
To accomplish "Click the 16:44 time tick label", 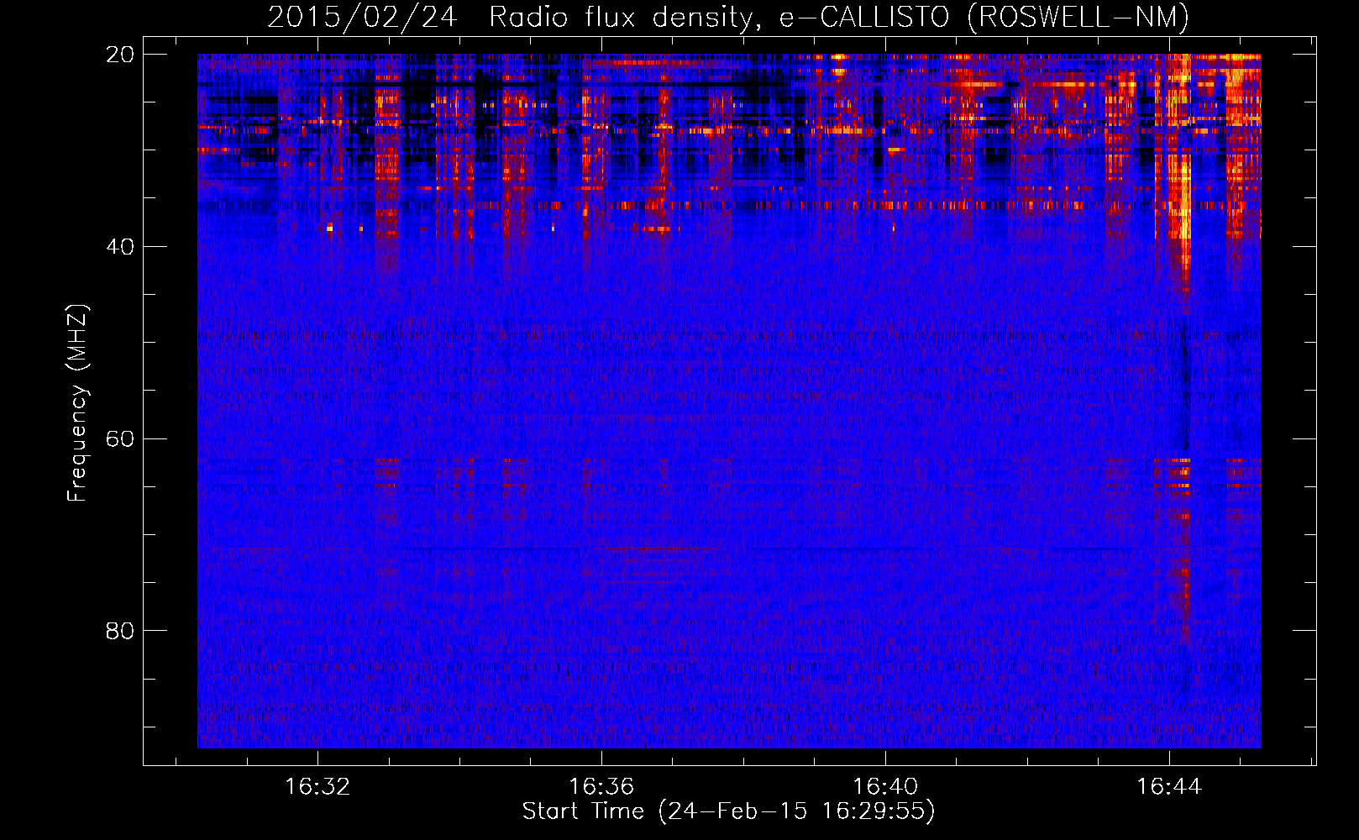I will 1169,787.
